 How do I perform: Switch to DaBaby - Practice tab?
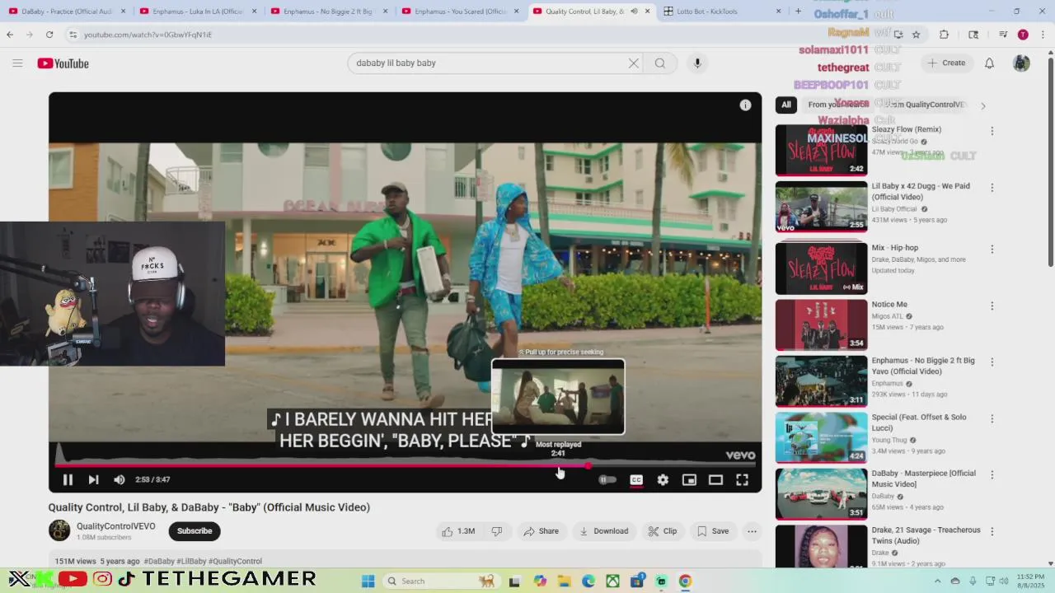point(66,12)
